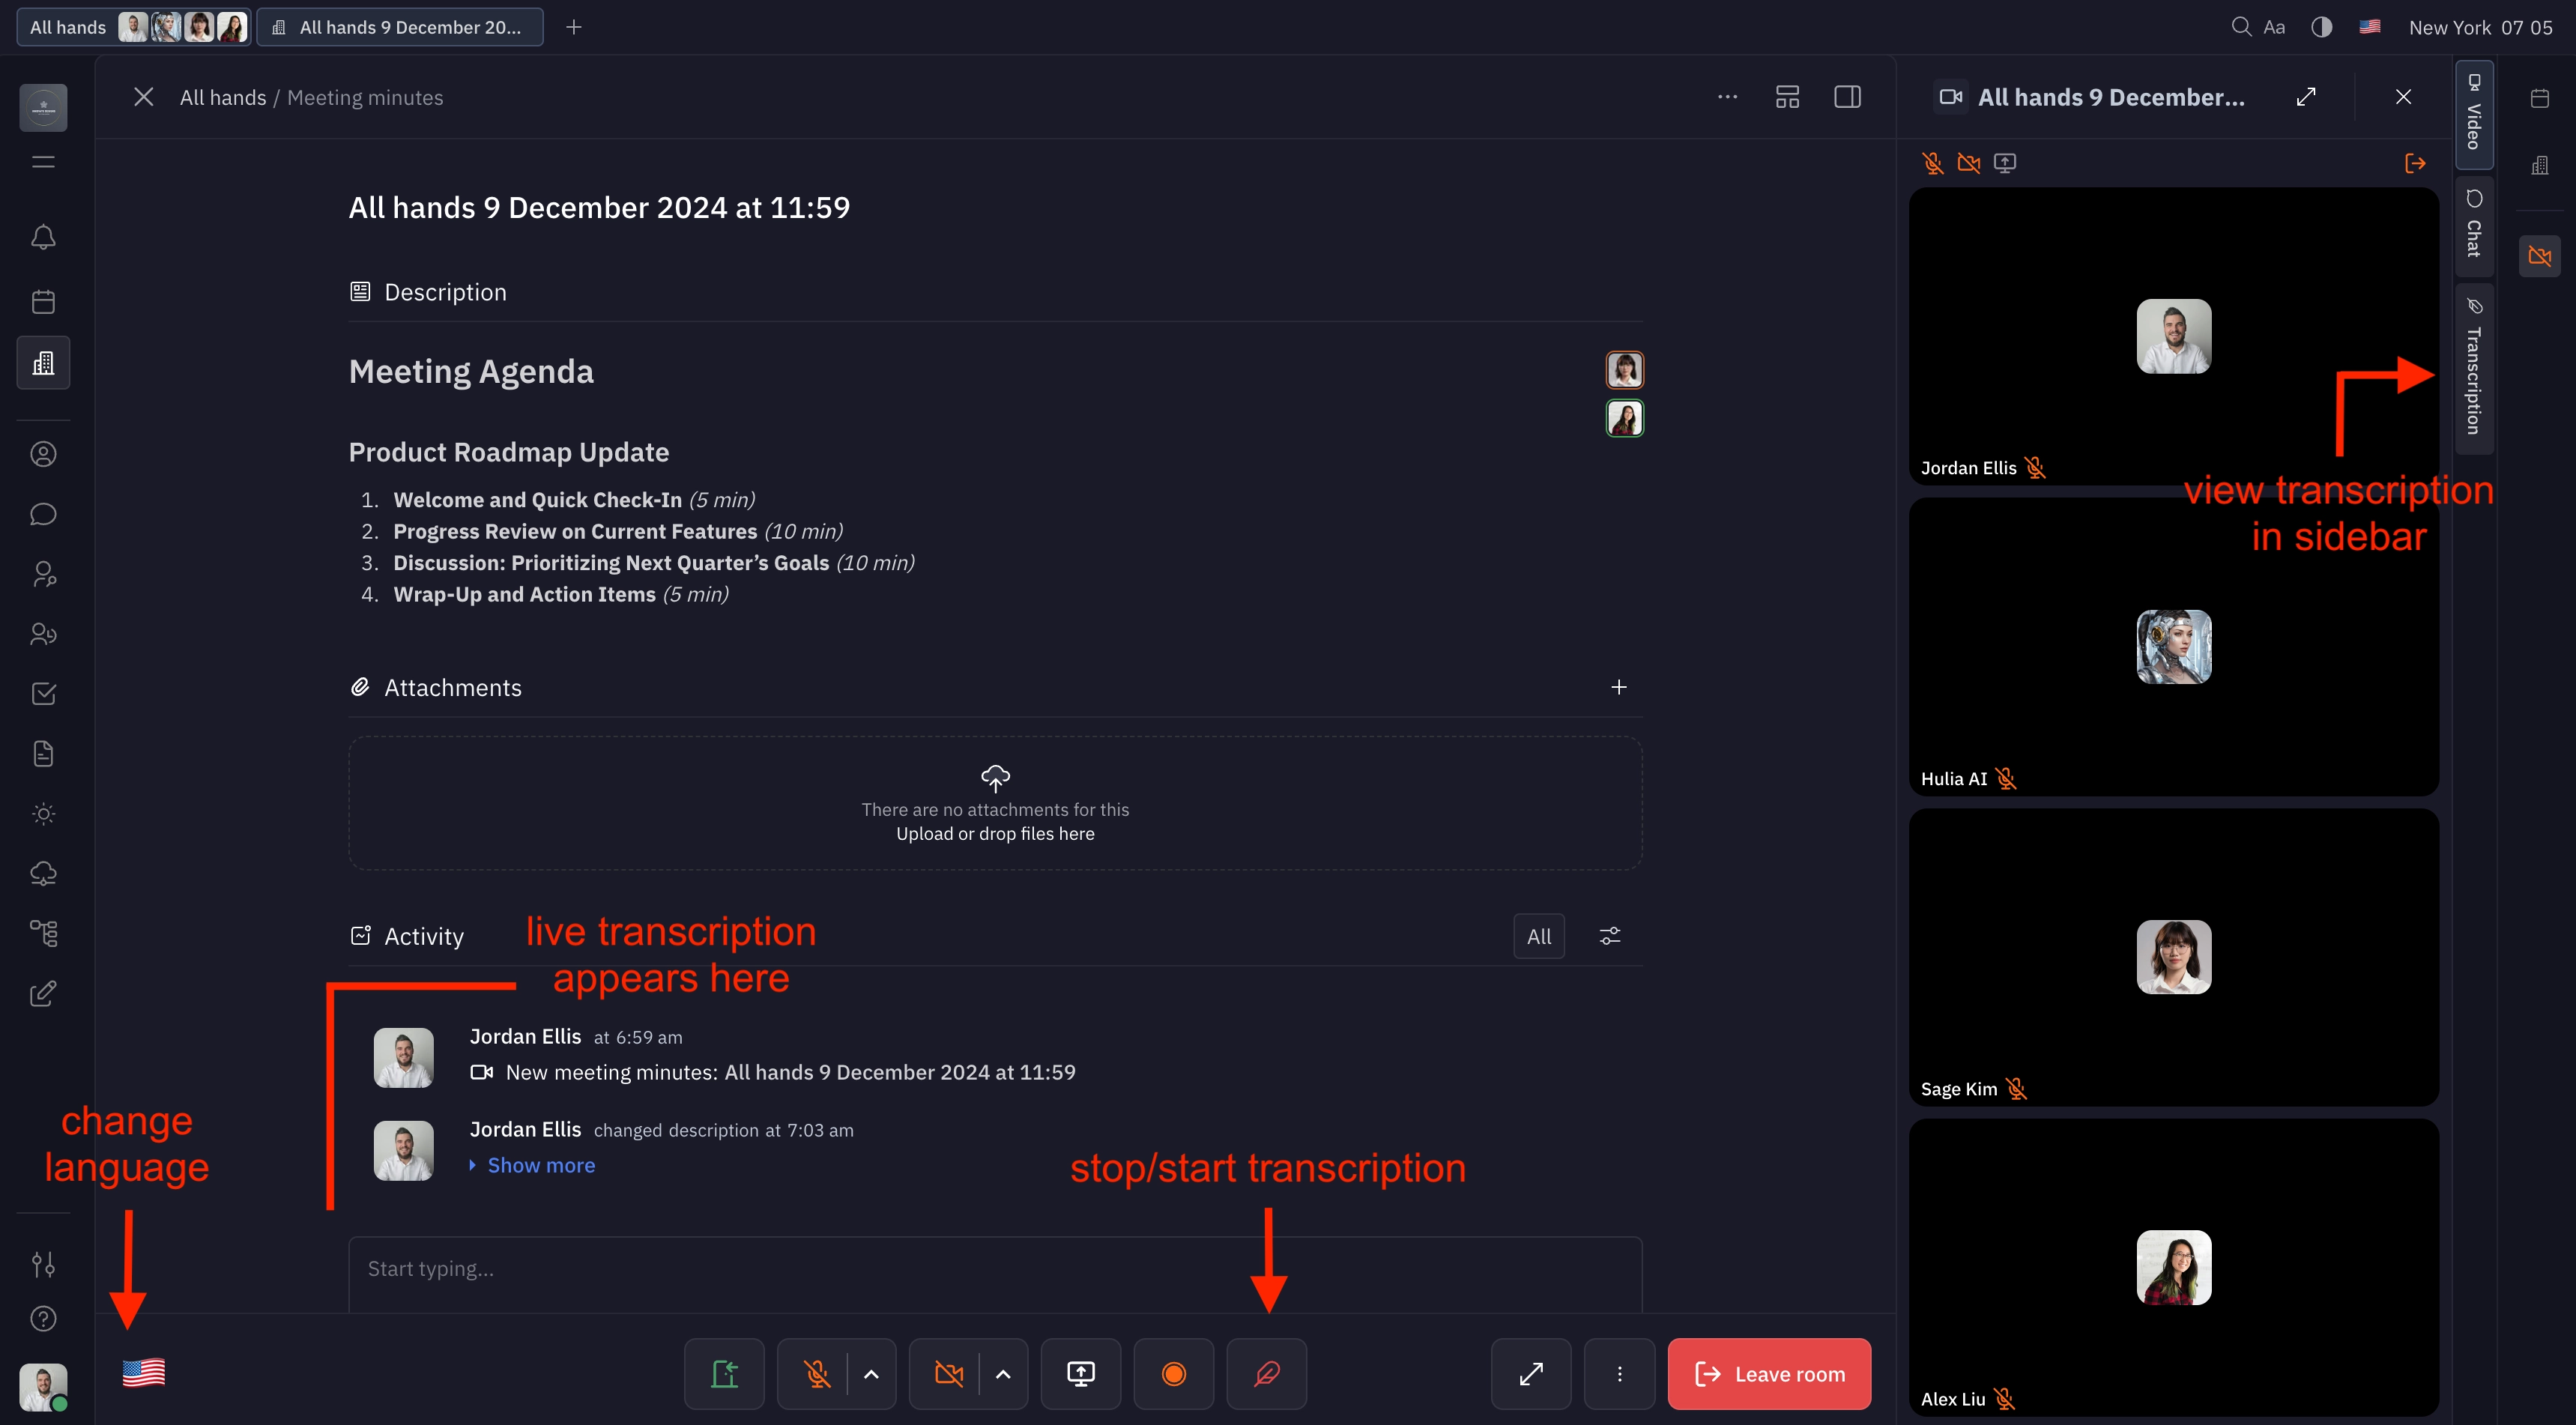Click the Leave room button
Viewport: 2576px width, 1425px height.
1768,1373
